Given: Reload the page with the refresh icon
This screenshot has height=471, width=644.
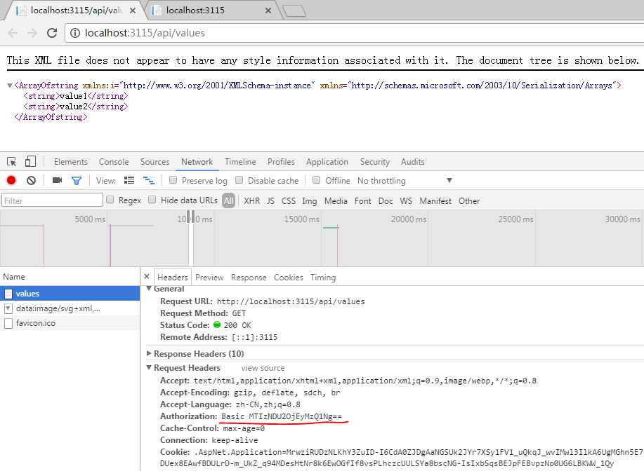Looking at the screenshot, I should click(x=52, y=33).
